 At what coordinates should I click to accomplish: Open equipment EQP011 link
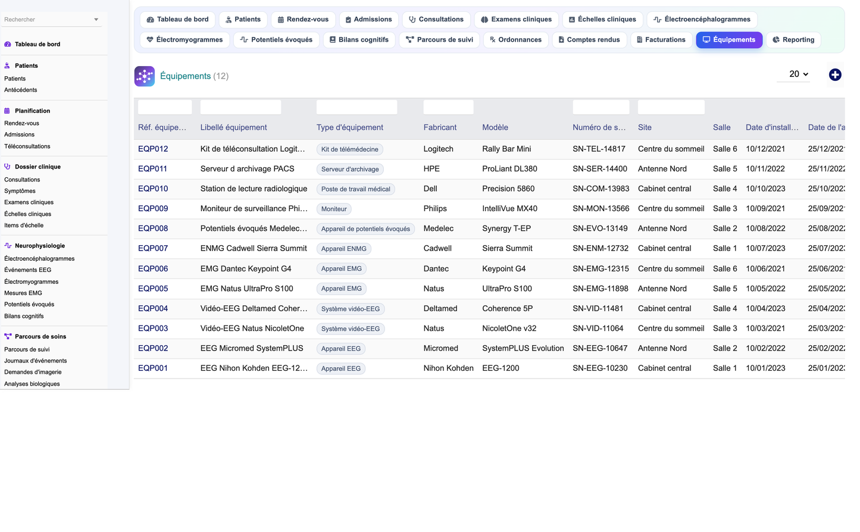152,169
